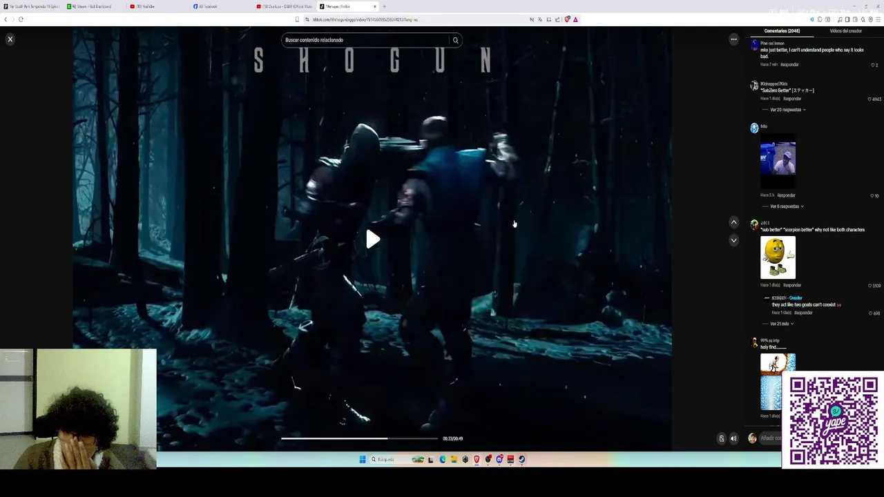Click the Brave Rewards triangle icon
884x497 pixels.
tap(575, 19)
